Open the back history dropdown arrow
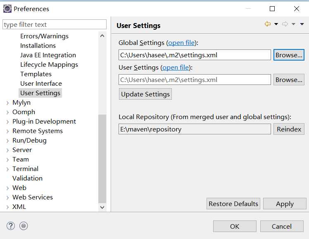 click(276, 24)
